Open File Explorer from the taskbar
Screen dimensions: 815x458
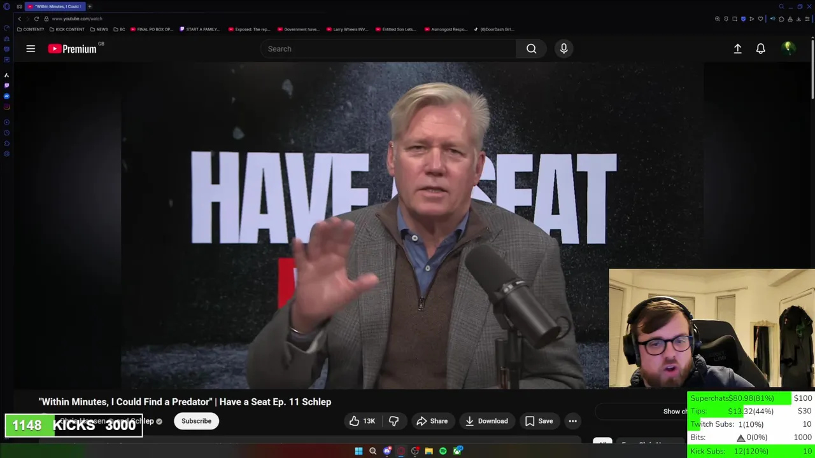point(429,451)
